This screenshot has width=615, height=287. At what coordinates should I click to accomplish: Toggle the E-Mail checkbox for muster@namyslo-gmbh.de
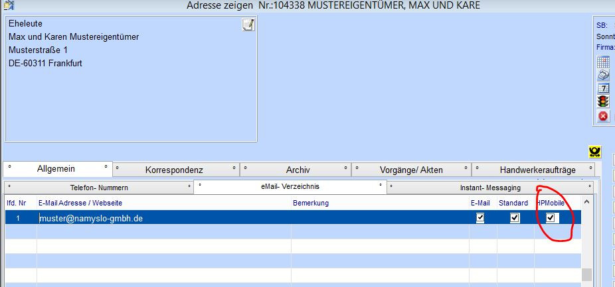click(x=480, y=218)
